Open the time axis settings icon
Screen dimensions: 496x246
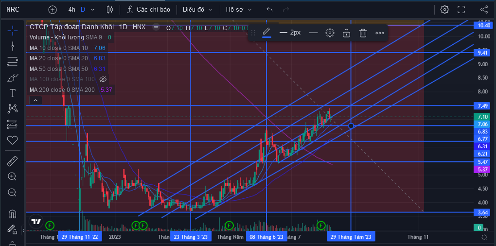(x=484, y=237)
